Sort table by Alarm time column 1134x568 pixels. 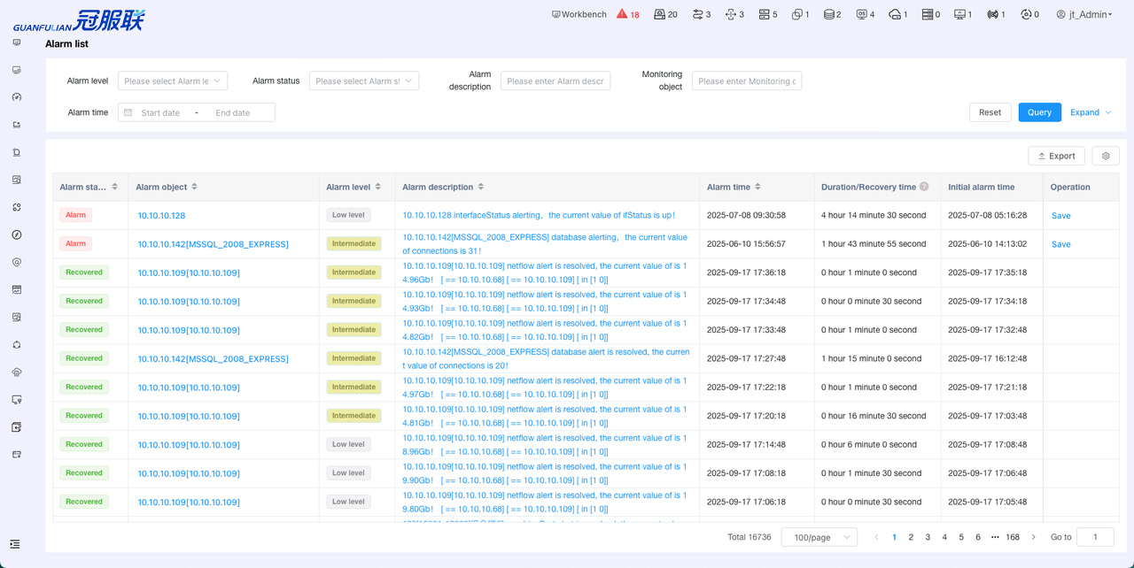[757, 187]
